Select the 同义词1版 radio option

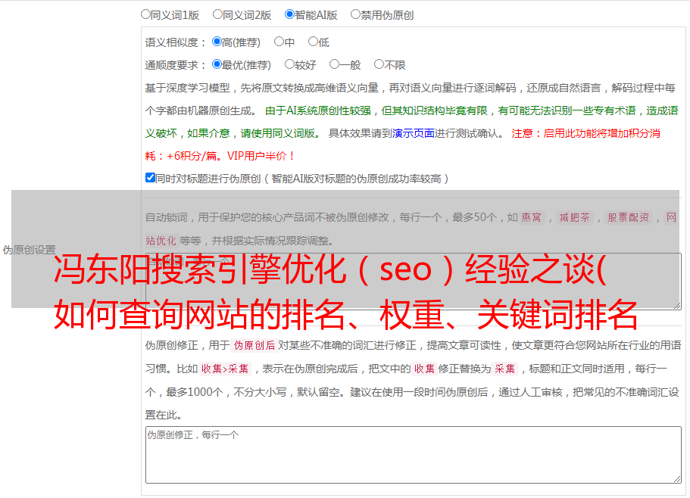click(x=145, y=14)
